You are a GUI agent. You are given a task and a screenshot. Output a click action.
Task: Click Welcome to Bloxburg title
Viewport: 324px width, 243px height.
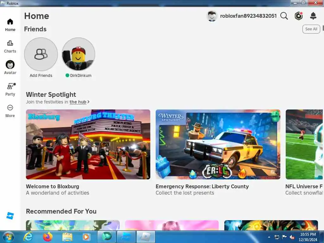[53, 186]
